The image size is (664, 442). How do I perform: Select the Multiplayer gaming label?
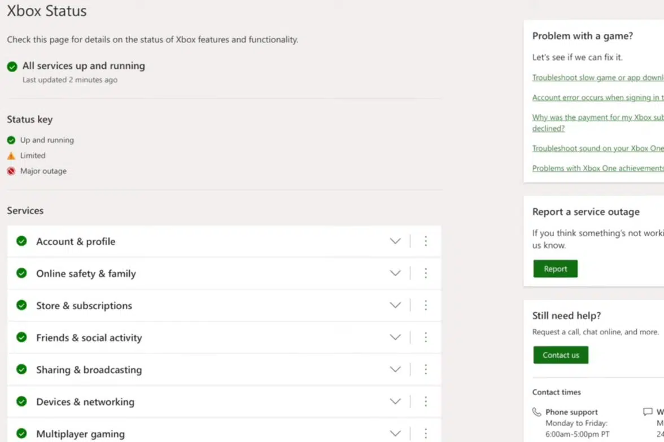pos(80,434)
